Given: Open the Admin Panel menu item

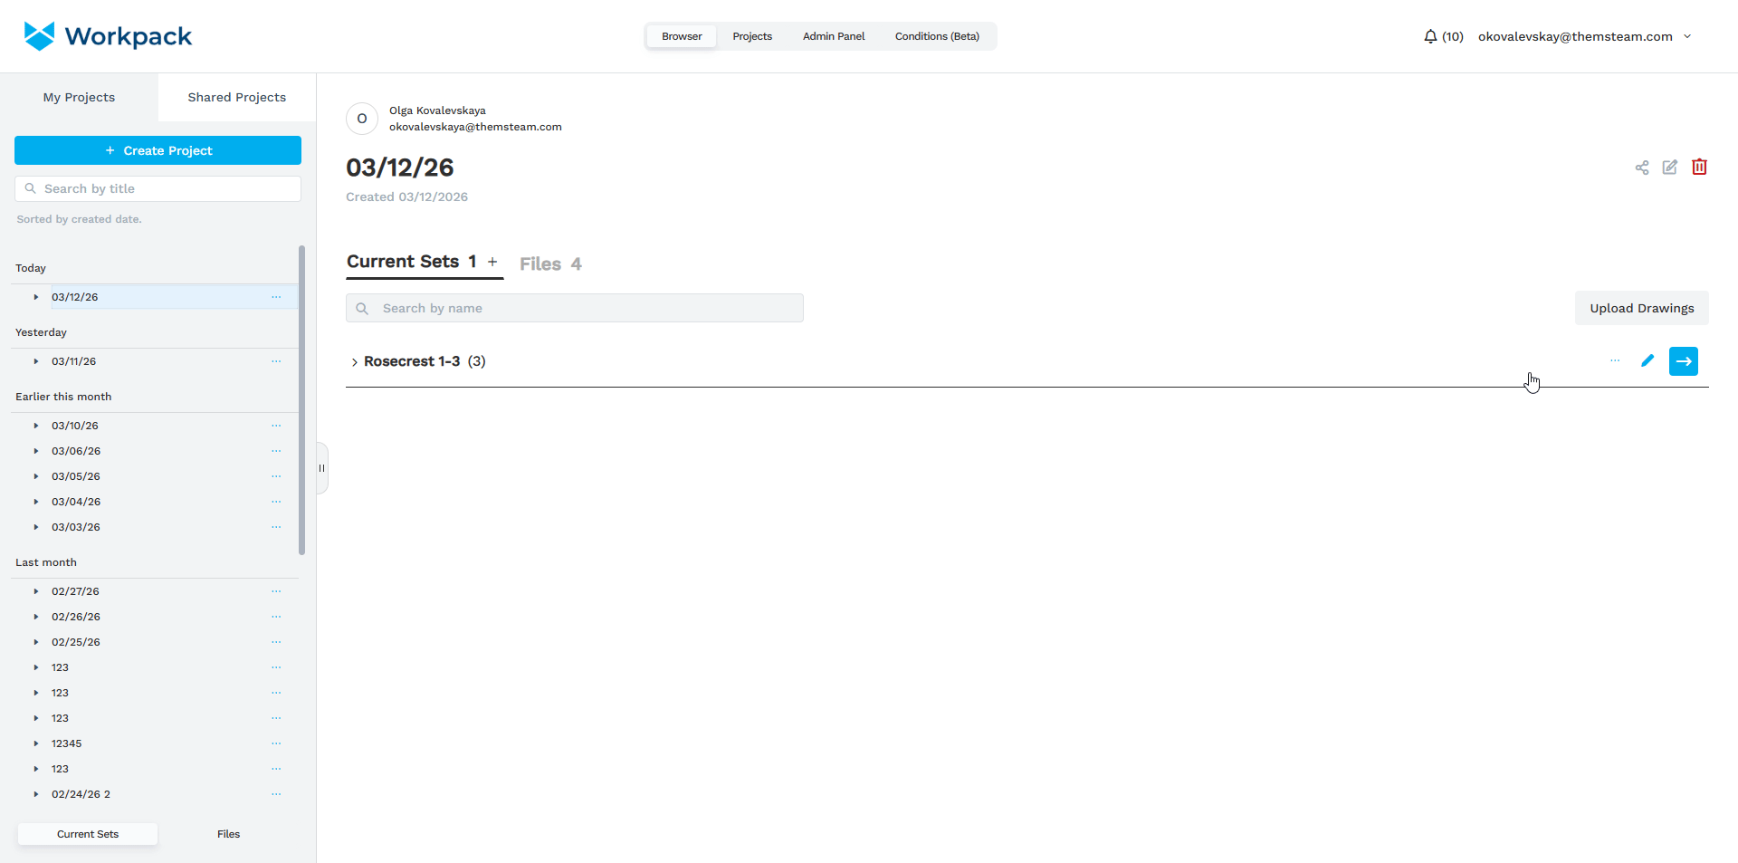Looking at the screenshot, I should click(833, 36).
